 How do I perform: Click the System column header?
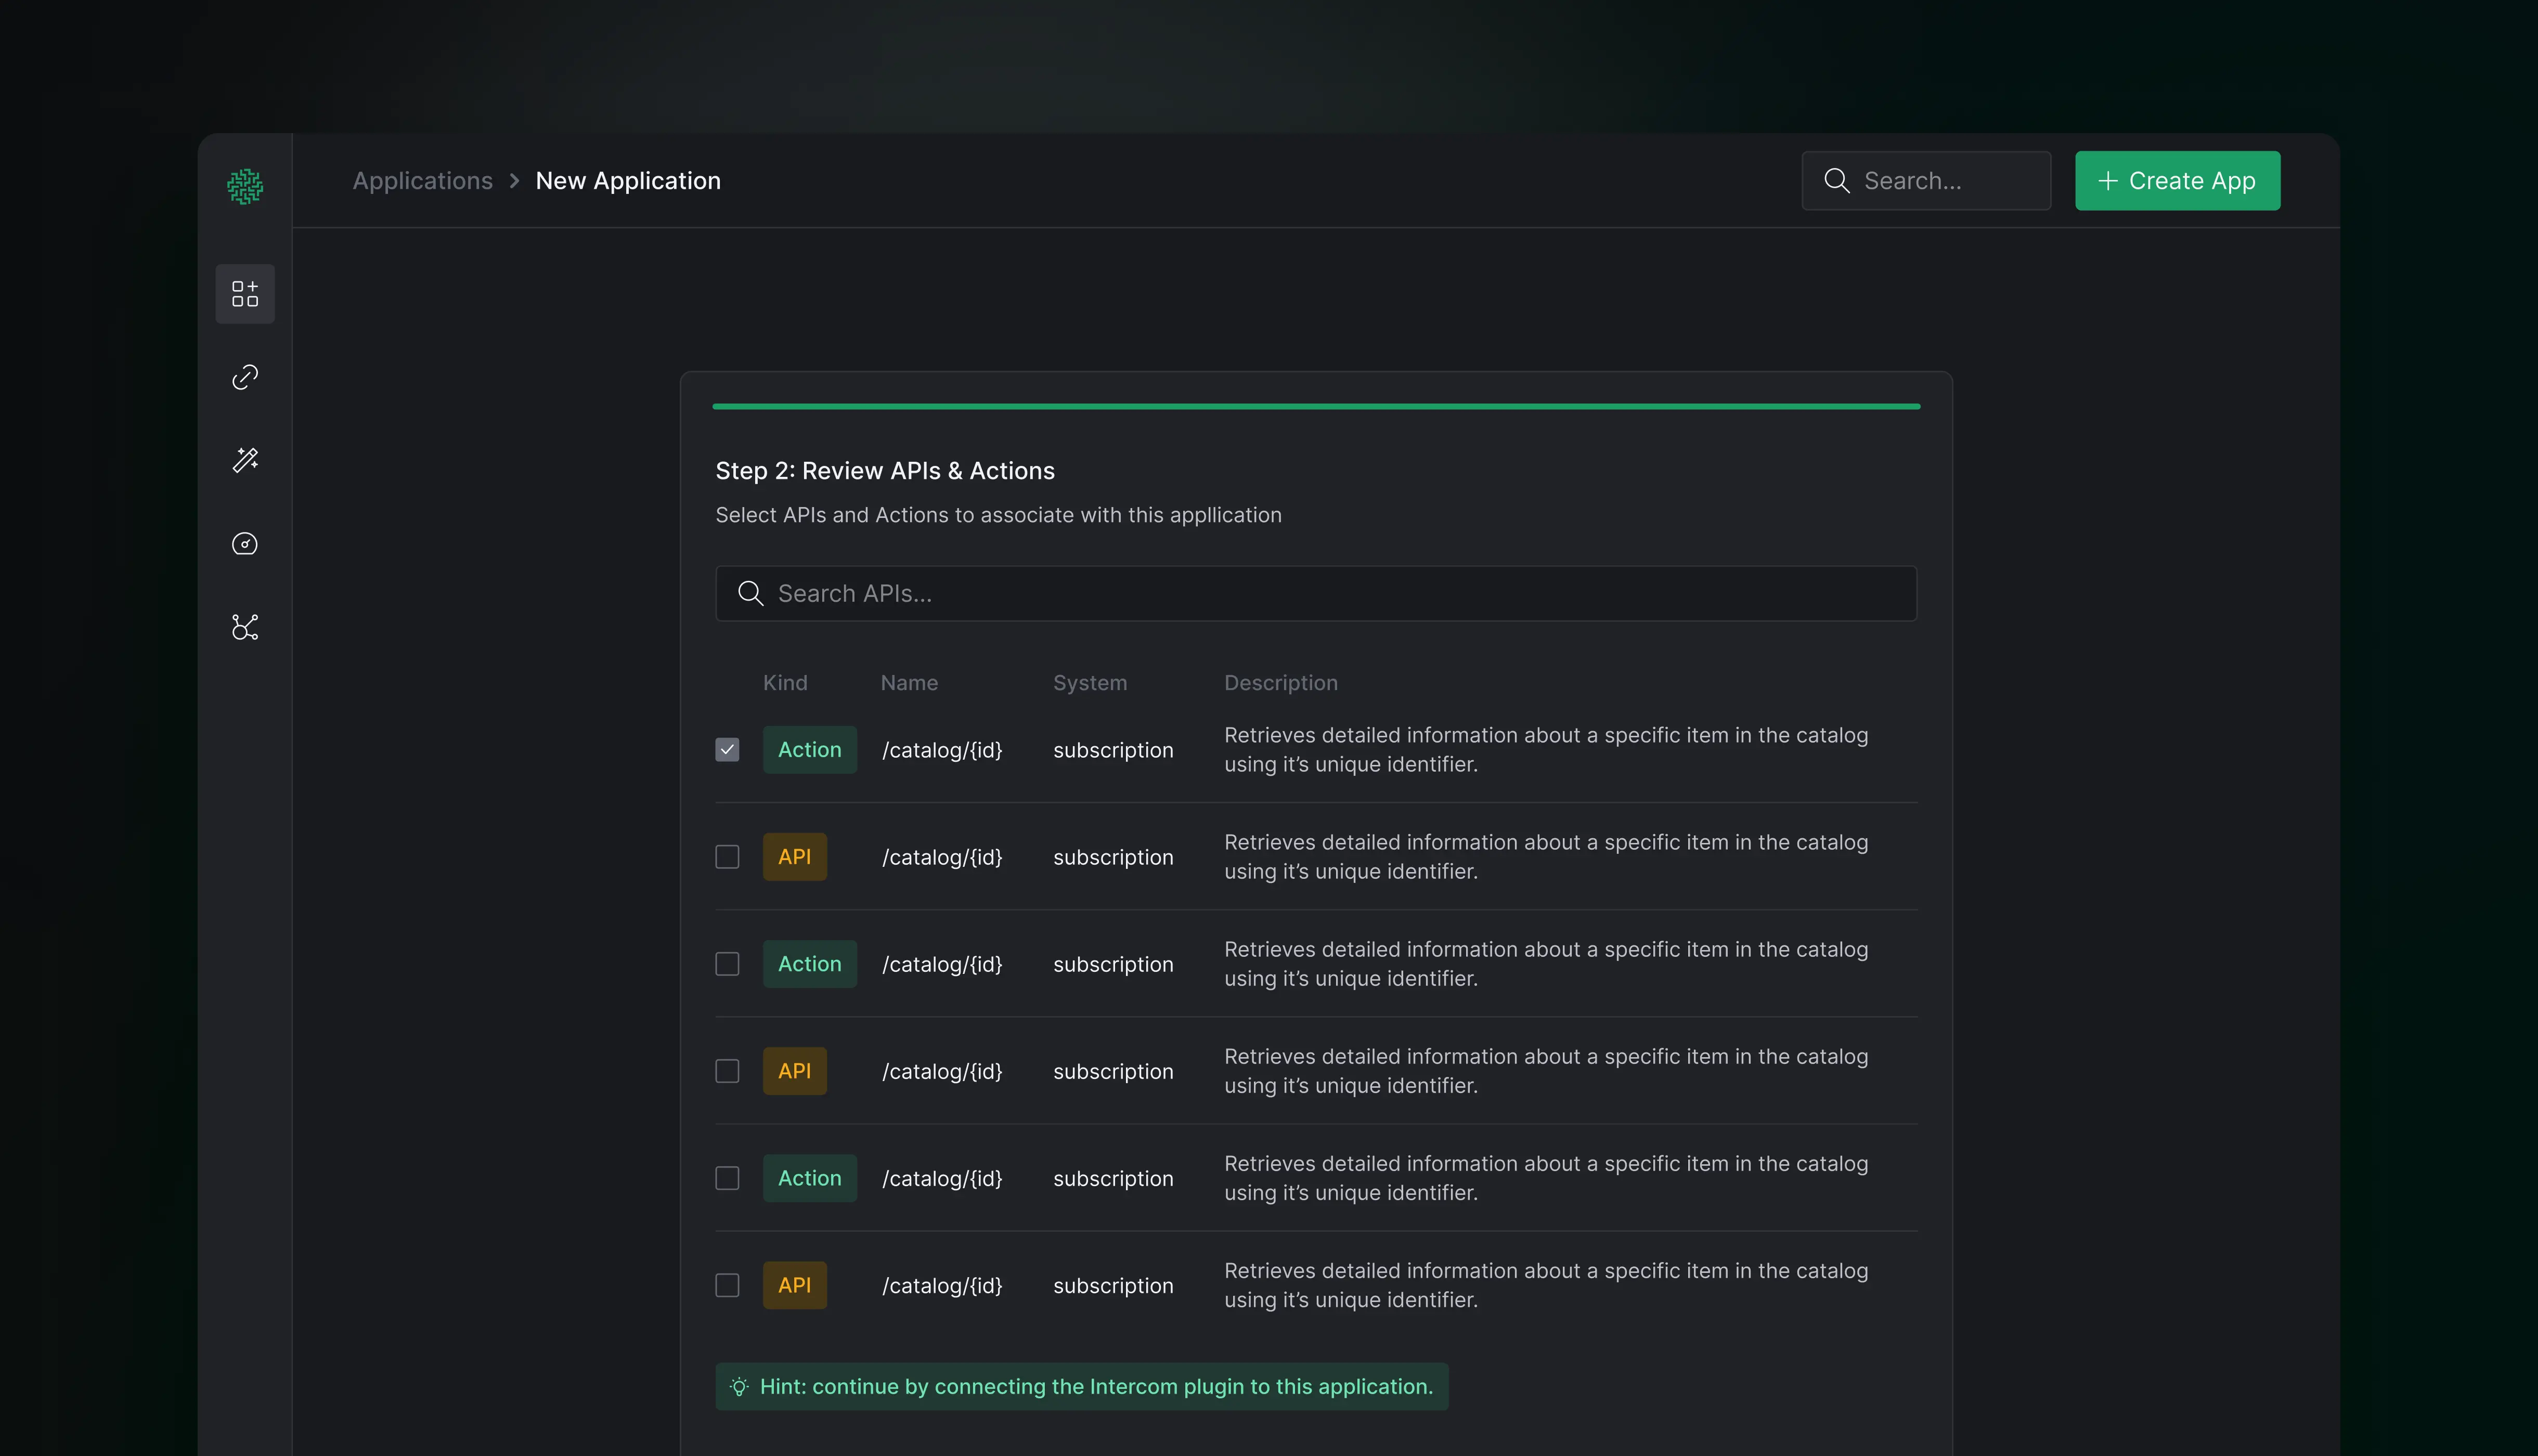(1090, 683)
